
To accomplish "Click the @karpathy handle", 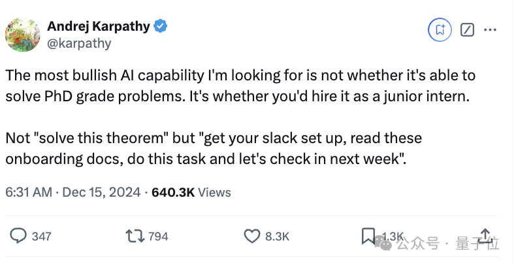I will point(79,43).
